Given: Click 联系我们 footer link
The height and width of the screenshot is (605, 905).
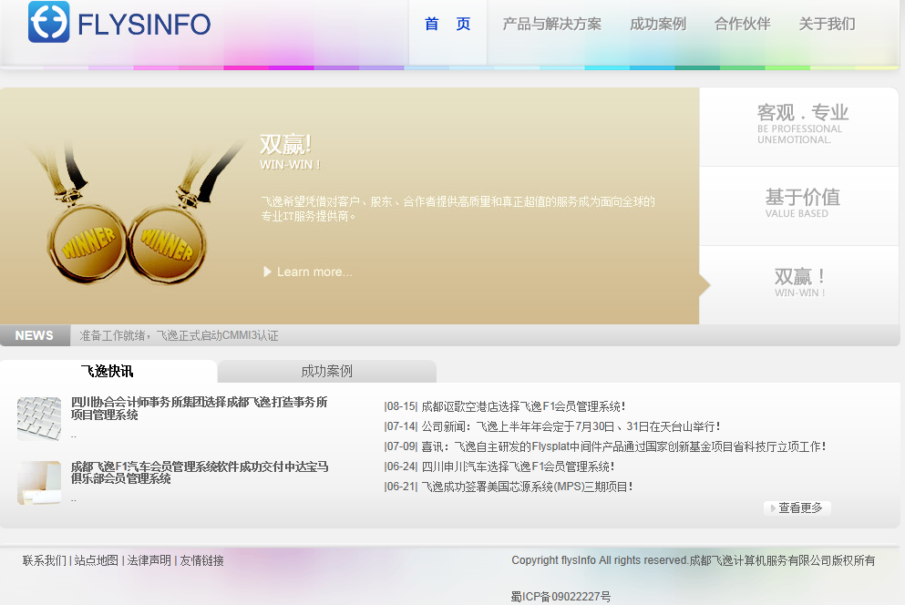Looking at the screenshot, I should pyautogui.click(x=44, y=560).
